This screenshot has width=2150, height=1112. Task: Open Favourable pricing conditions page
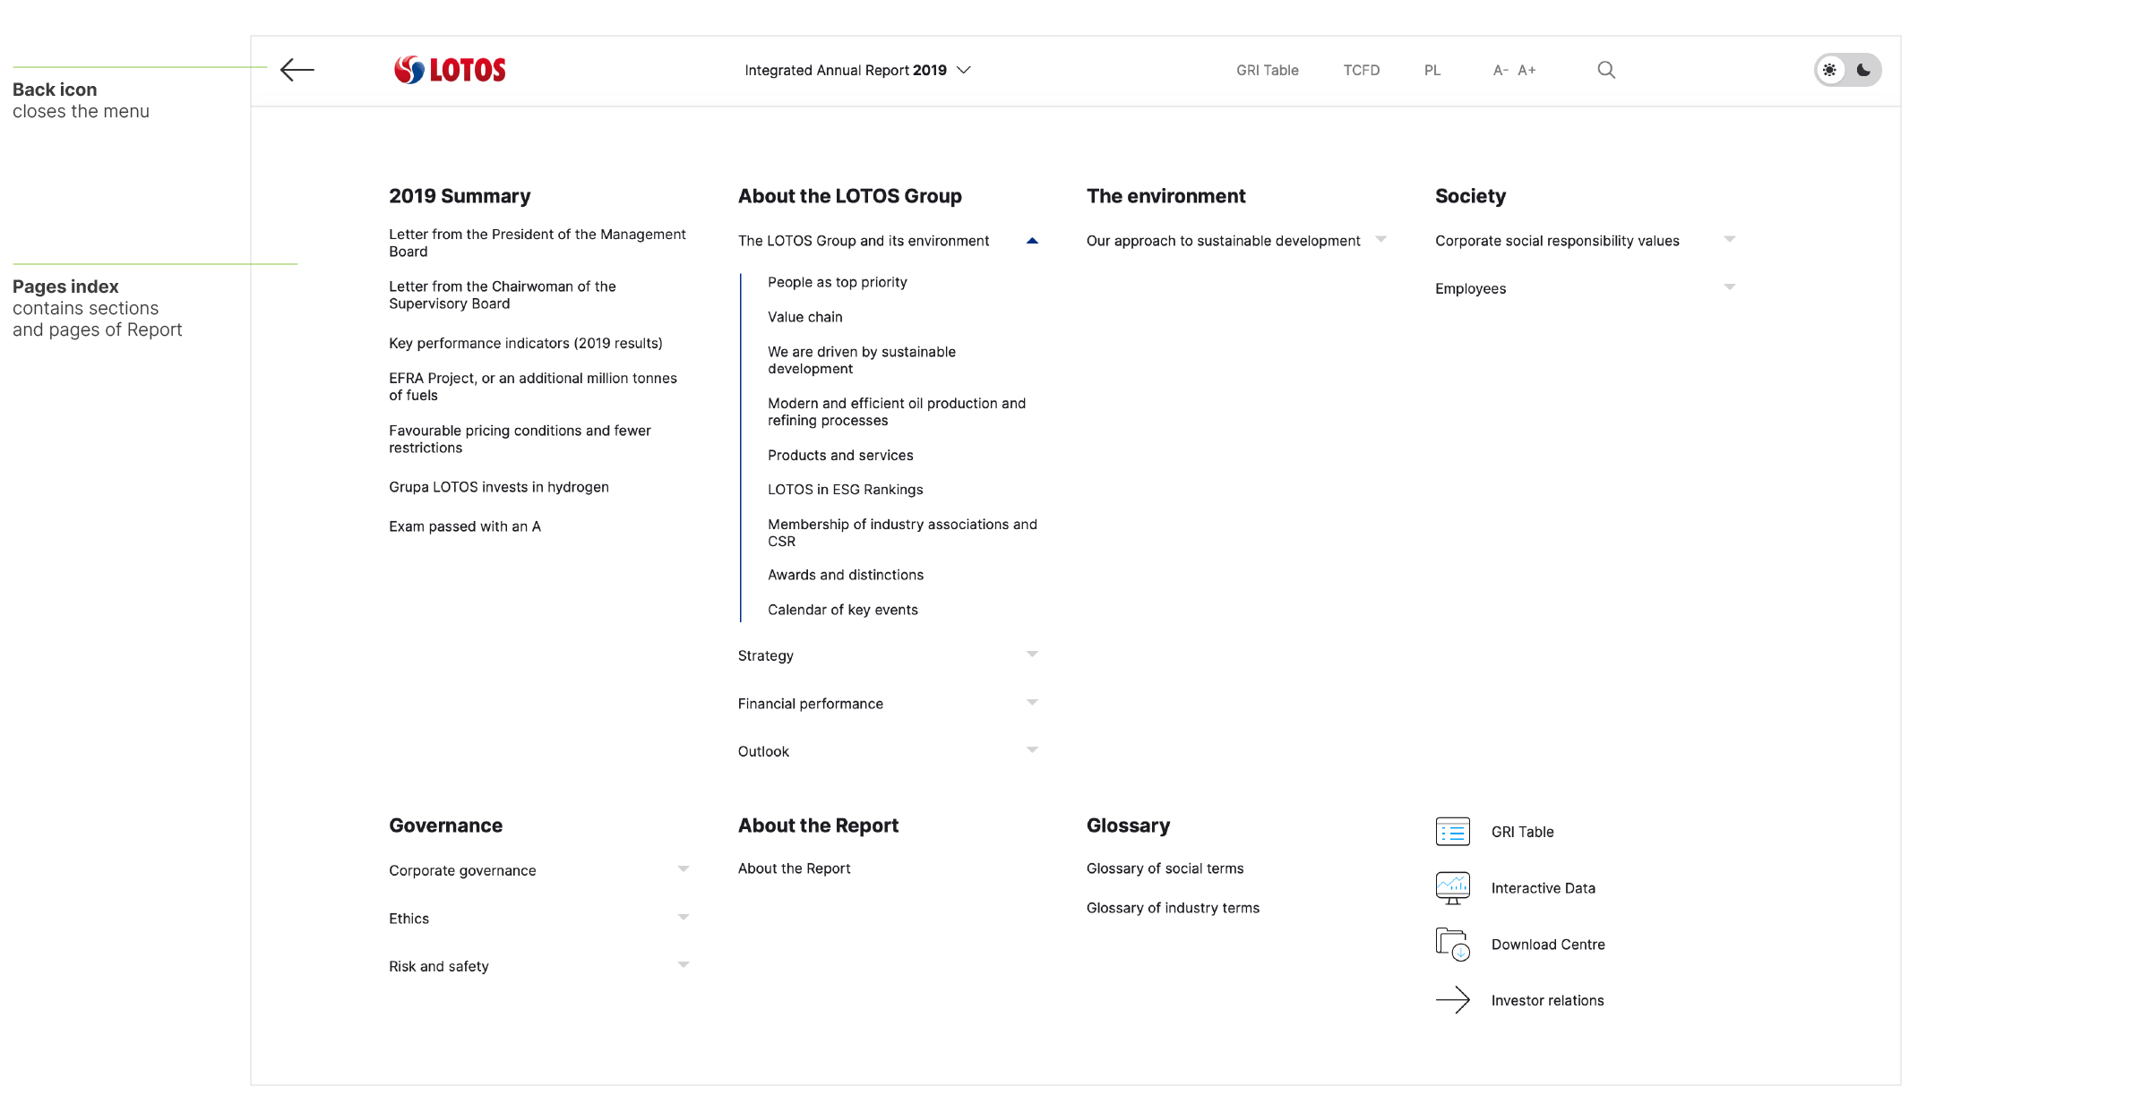pyautogui.click(x=520, y=439)
